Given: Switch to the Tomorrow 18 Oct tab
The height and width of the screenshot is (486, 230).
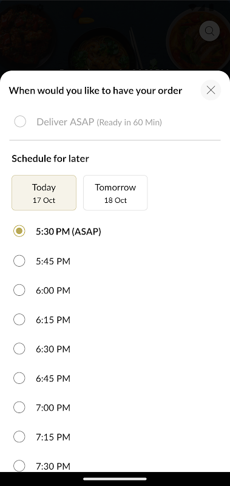Looking at the screenshot, I should pos(115,193).
